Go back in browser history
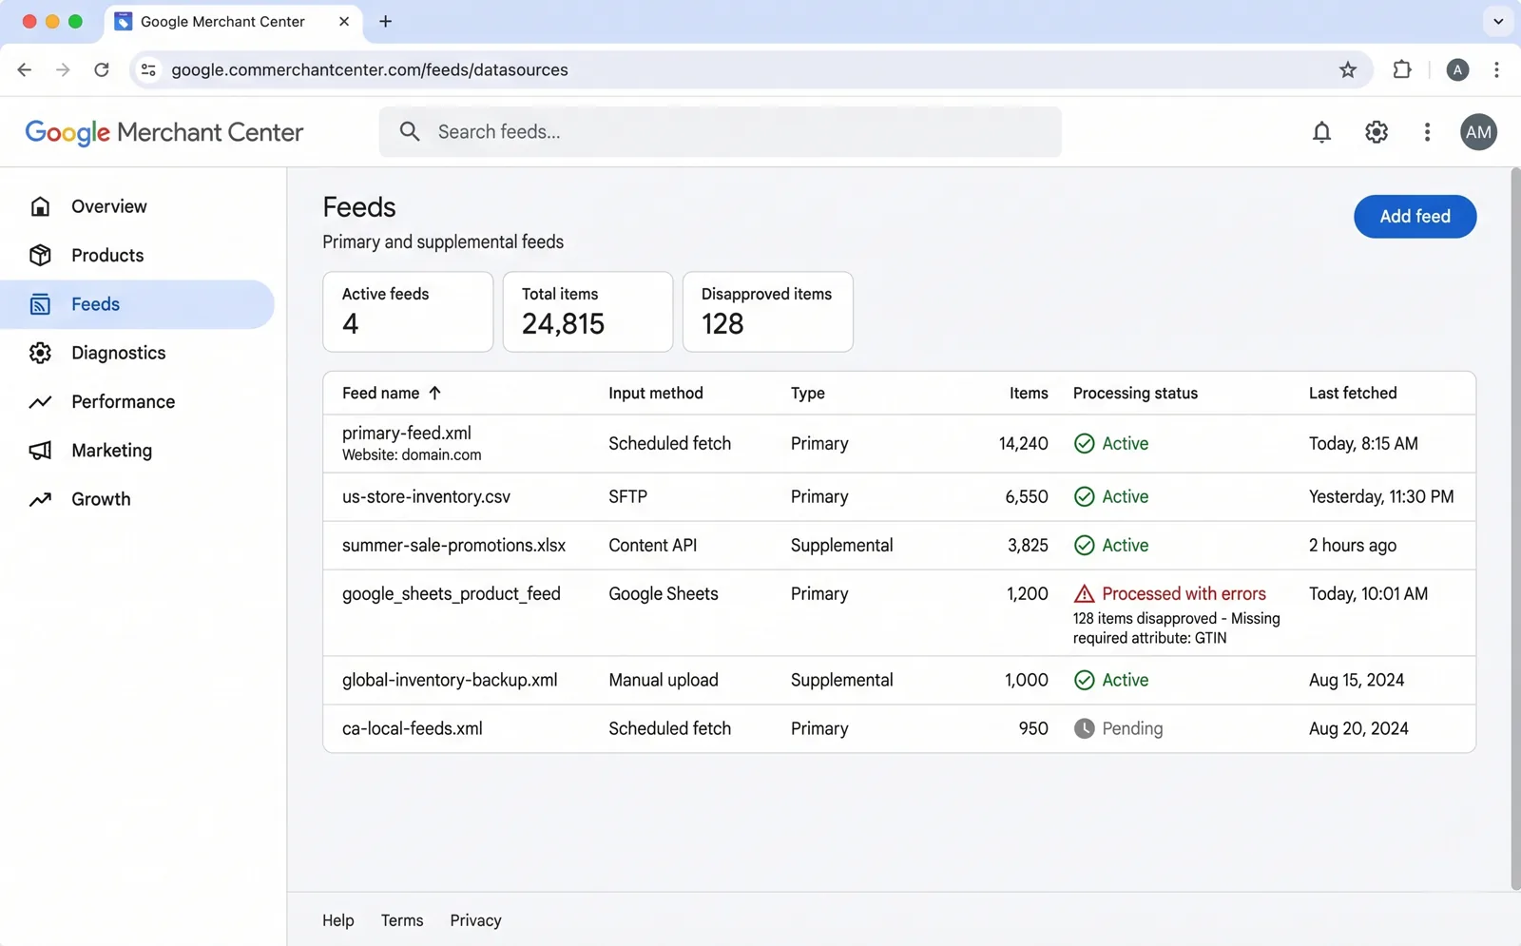The width and height of the screenshot is (1521, 946). point(25,69)
